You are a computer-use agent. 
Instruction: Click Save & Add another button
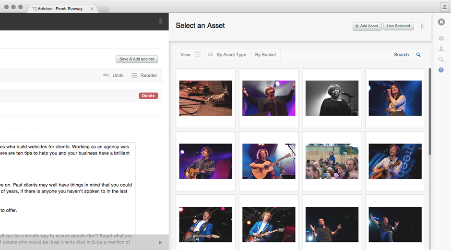tap(137, 59)
